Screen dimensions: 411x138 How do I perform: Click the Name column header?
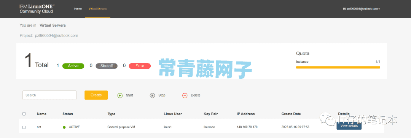coord(42,114)
